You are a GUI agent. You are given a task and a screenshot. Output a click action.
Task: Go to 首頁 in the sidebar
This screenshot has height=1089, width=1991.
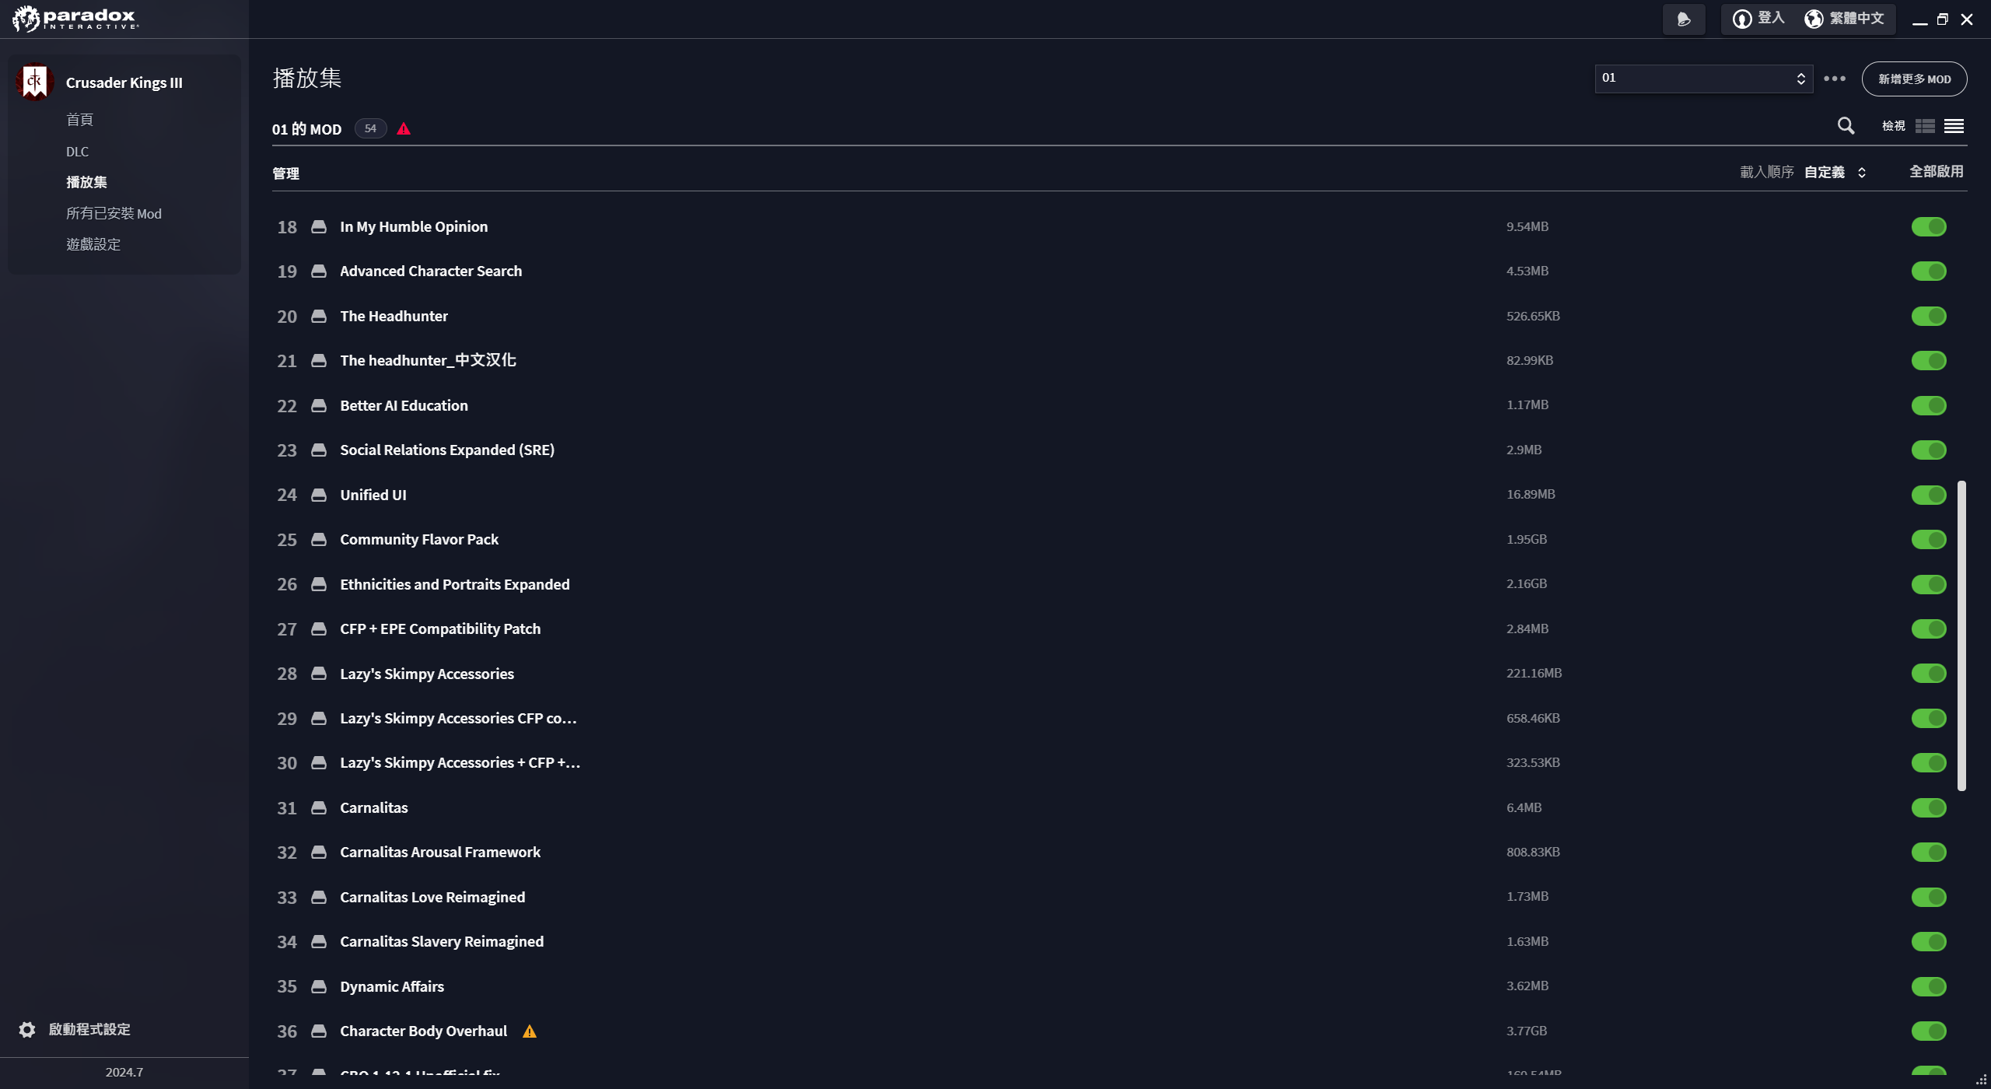pyautogui.click(x=79, y=120)
